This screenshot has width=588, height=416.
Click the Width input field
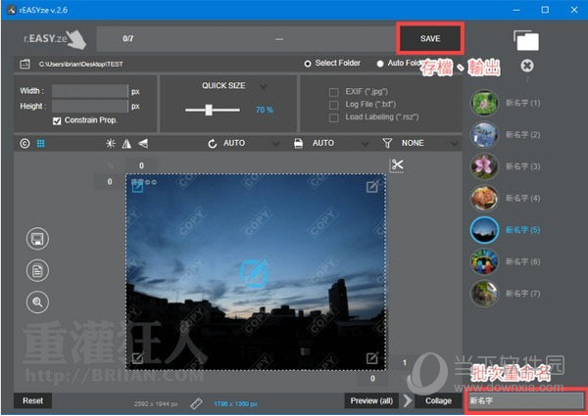point(90,91)
